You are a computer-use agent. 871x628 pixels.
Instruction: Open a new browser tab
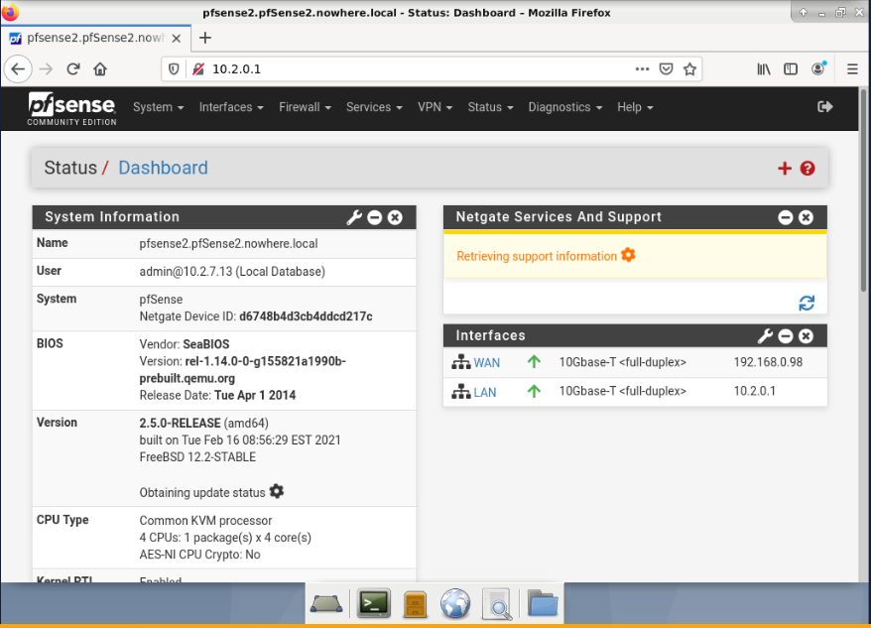[205, 38]
